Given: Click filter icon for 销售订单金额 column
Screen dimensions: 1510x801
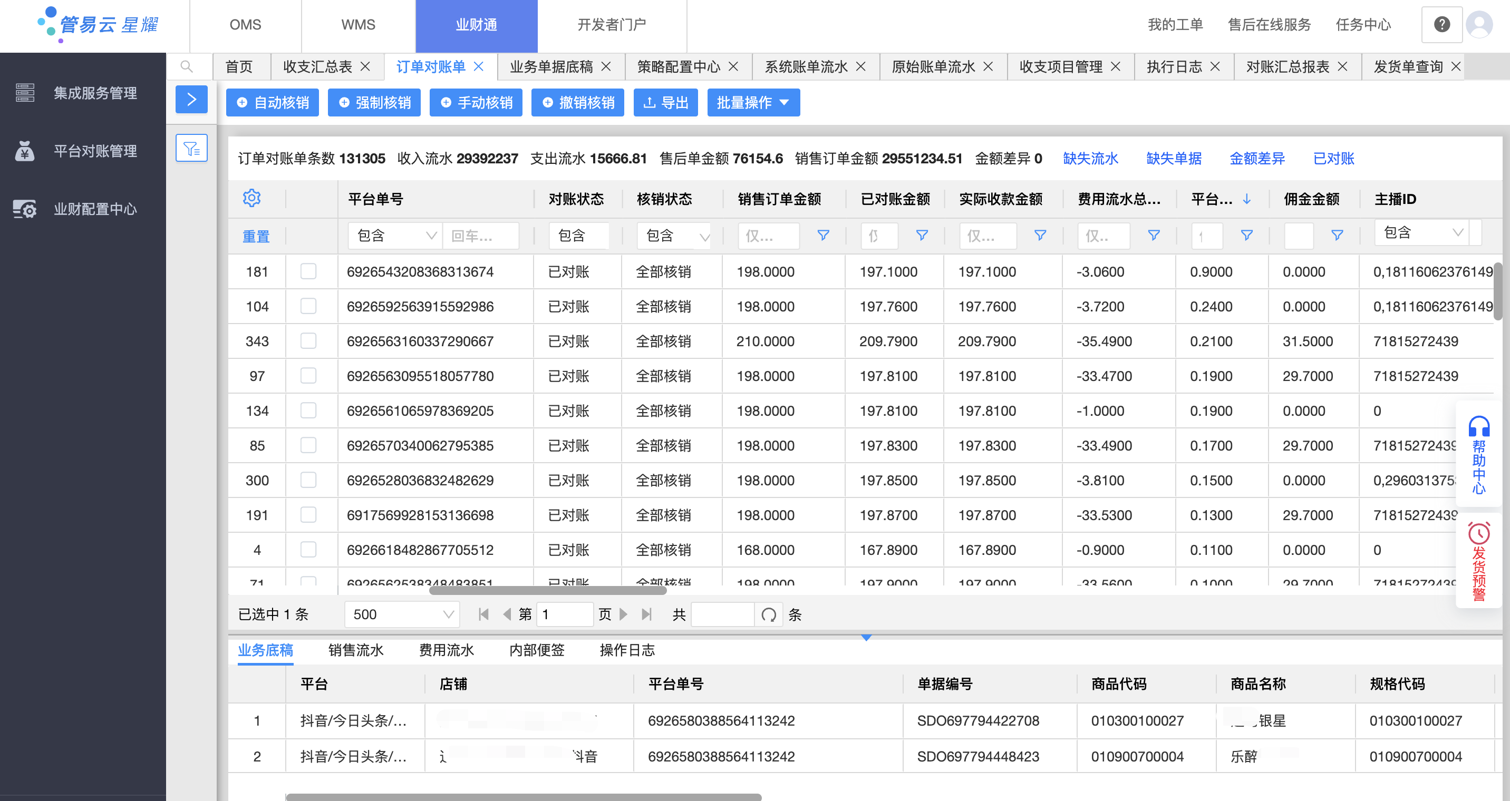Looking at the screenshot, I should click(x=823, y=236).
